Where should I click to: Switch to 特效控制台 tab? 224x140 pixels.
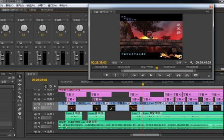47,10
